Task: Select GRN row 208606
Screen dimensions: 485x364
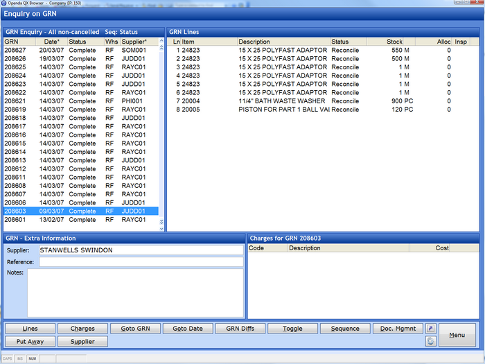Action: coord(81,202)
